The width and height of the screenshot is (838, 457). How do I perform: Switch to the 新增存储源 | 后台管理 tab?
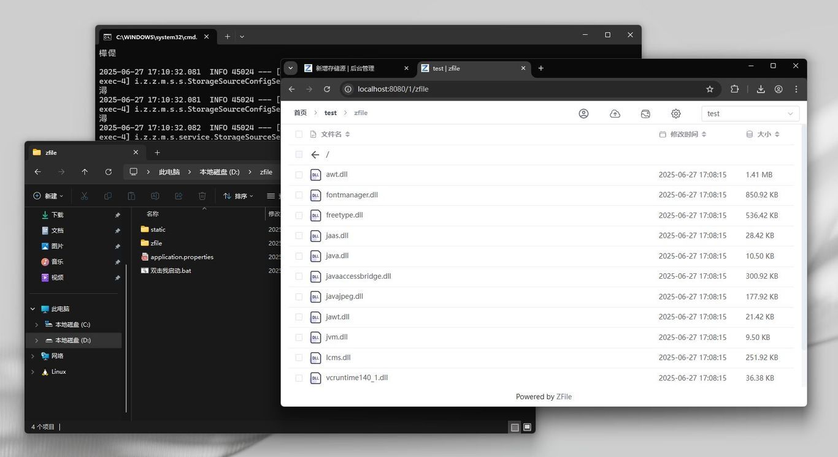345,68
